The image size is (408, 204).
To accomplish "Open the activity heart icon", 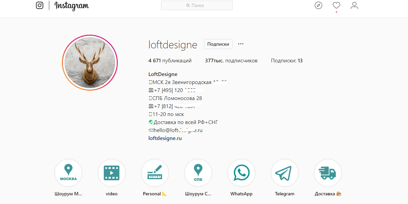I will [336, 5].
